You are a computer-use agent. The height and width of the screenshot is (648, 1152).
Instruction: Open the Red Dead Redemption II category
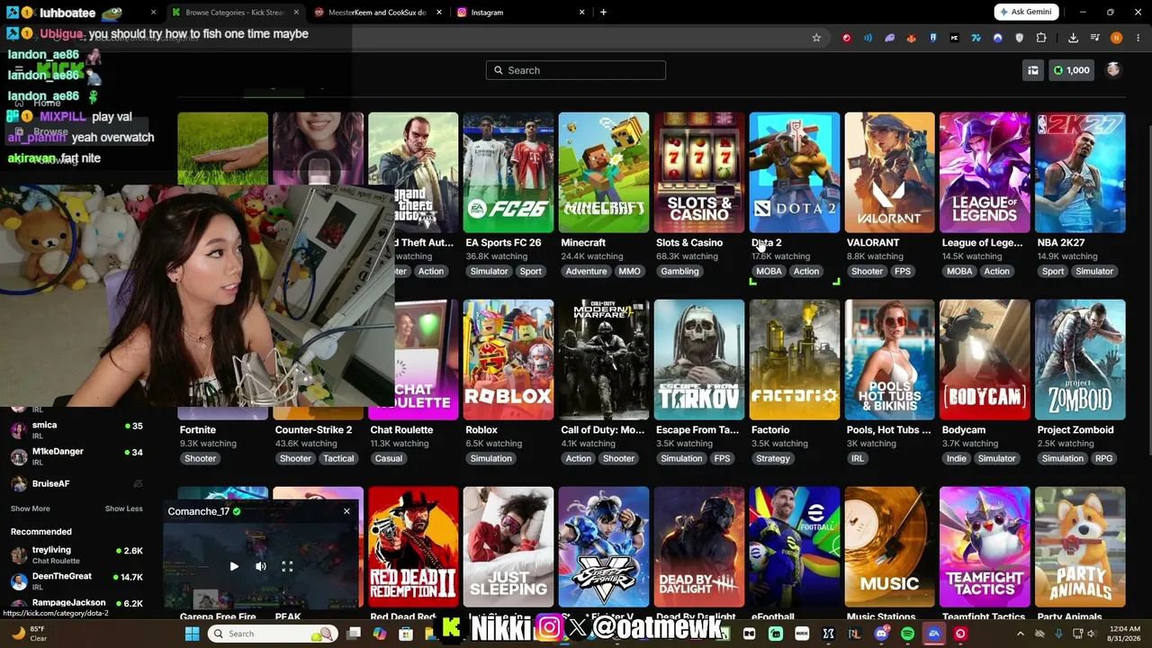pos(413,547)
